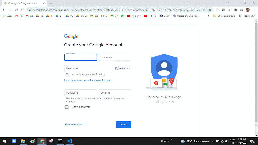The width and height of the screenshot is (258, 145).
Task: Open the Apps grid in bookmarks bar
Action: coord(7,16)
